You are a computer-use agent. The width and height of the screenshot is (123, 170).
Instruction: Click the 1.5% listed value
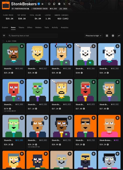point(48,19)
